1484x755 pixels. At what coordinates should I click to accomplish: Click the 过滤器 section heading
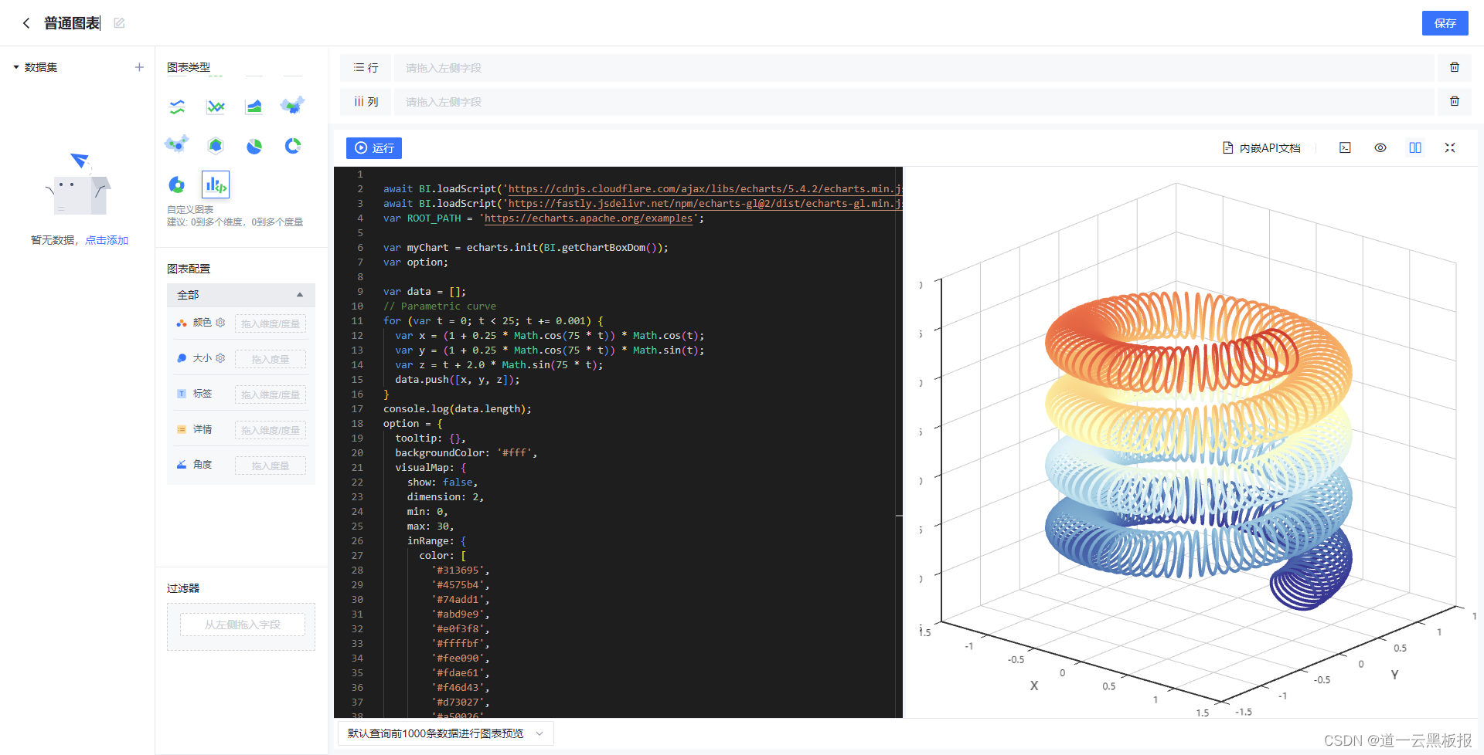coord(183,588)
